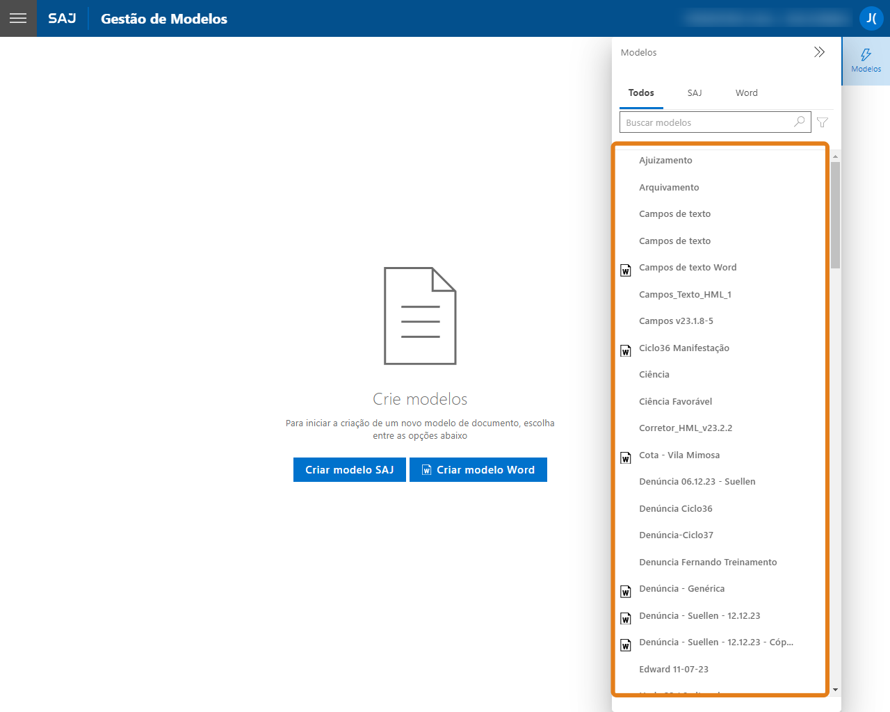Switch to the SAJ tab
890x712 pixels.
tap(694, 93)
